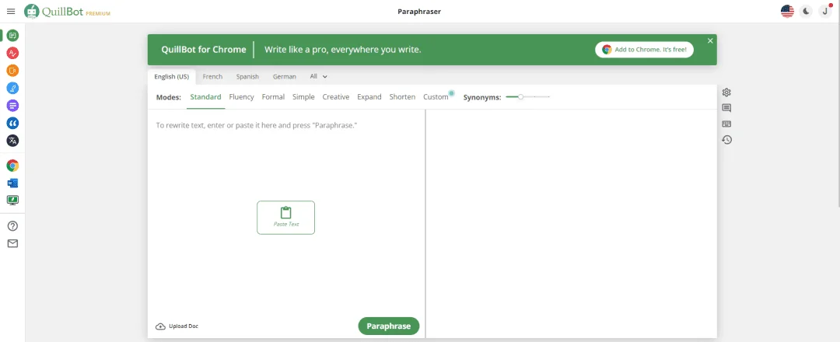840x342 pixels.
Task: Open paraphrase history clock icon
Action: pyautogui.click(x=726, y=140)
